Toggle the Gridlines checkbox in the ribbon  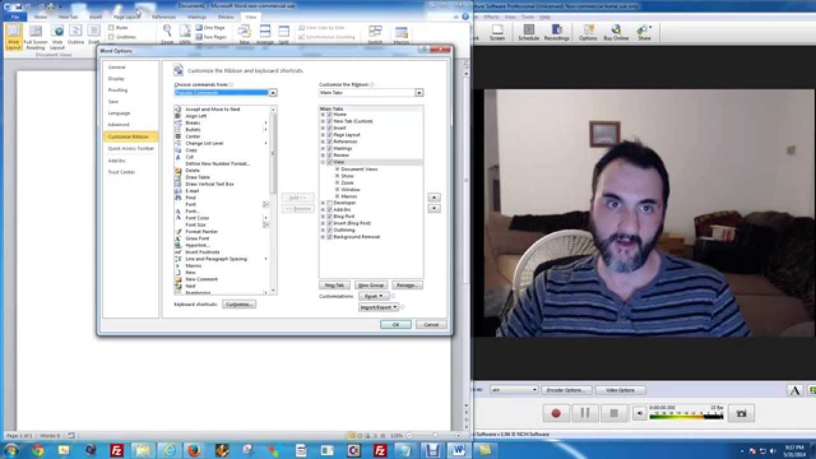[112, 37]
